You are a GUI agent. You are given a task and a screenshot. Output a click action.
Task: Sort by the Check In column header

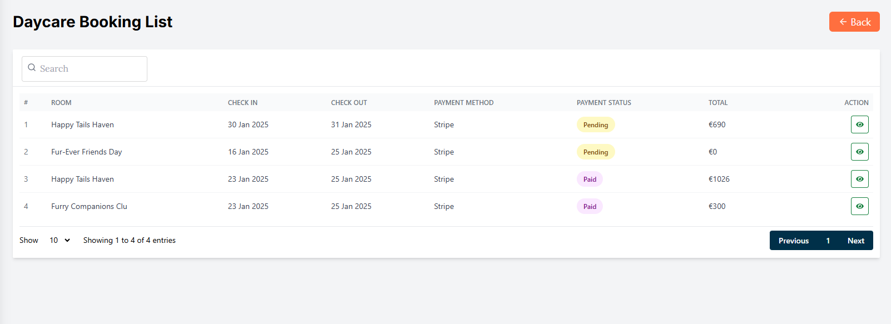point(242,103)
